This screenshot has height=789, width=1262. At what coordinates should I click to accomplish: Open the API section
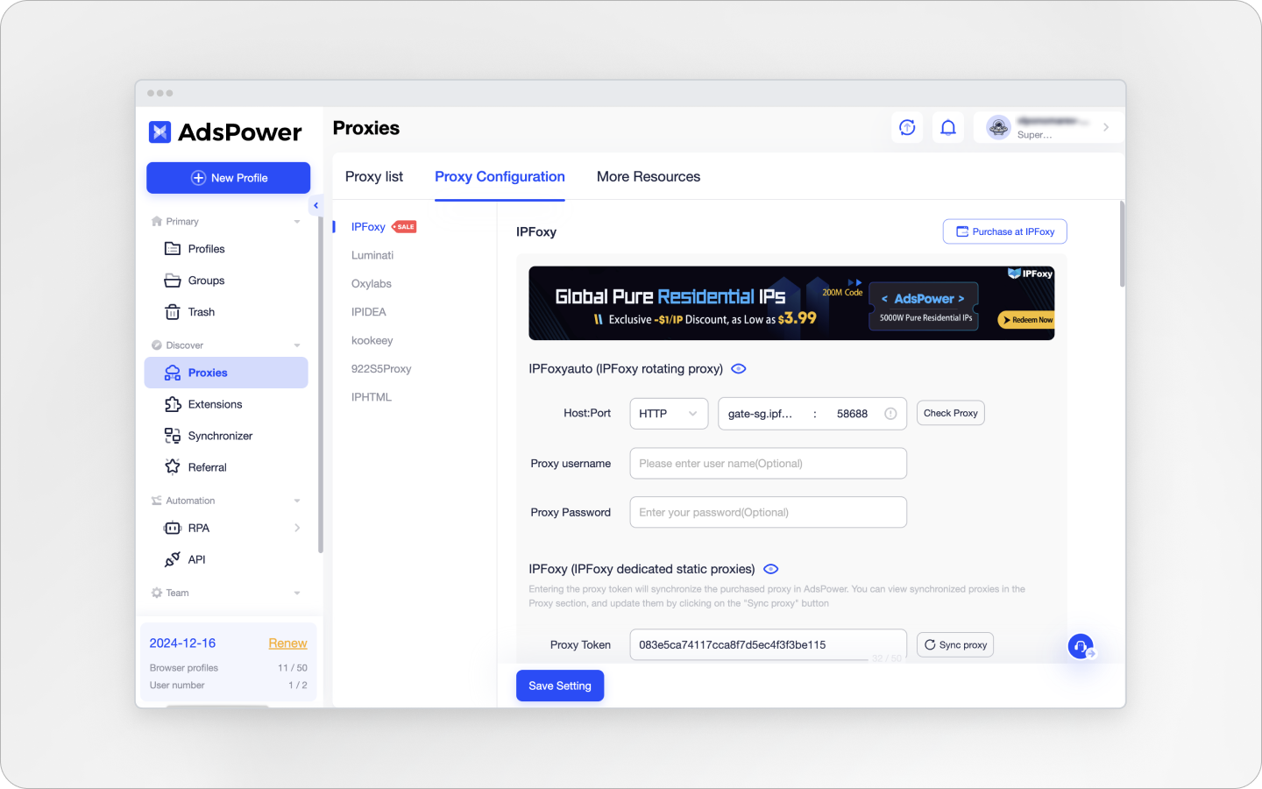pos(198,559)
